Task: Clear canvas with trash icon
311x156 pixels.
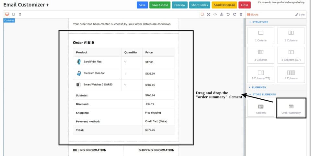Action: (x=241, y=14)
